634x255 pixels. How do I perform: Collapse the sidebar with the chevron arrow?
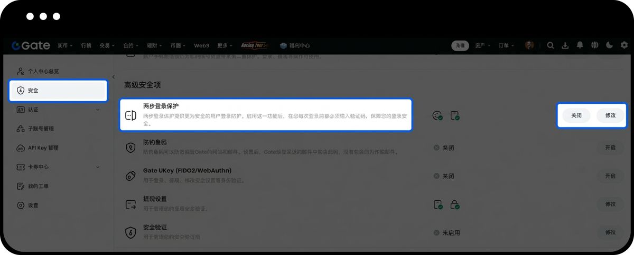point(113,77)
